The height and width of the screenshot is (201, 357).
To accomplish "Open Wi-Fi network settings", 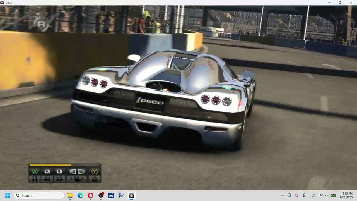I will click(322, 195).
